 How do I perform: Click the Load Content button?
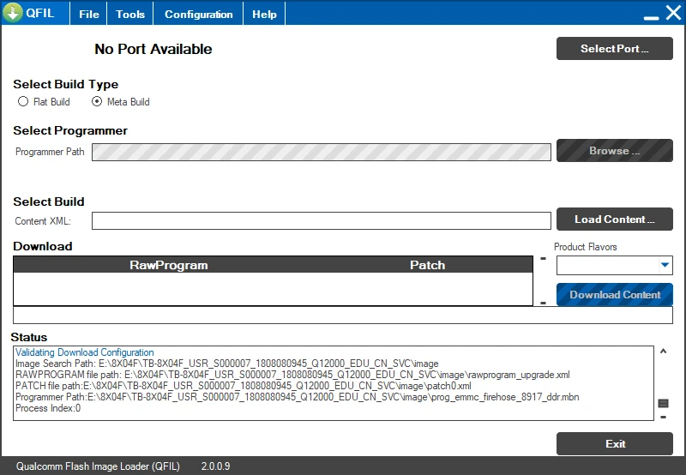point(614,219)
